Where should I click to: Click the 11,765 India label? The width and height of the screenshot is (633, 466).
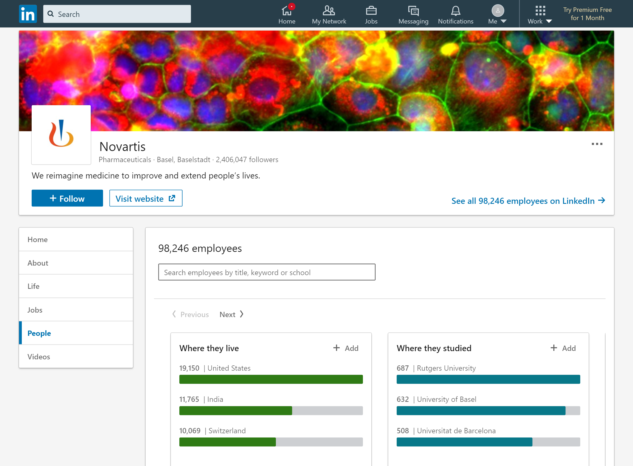tap(201, 399)
